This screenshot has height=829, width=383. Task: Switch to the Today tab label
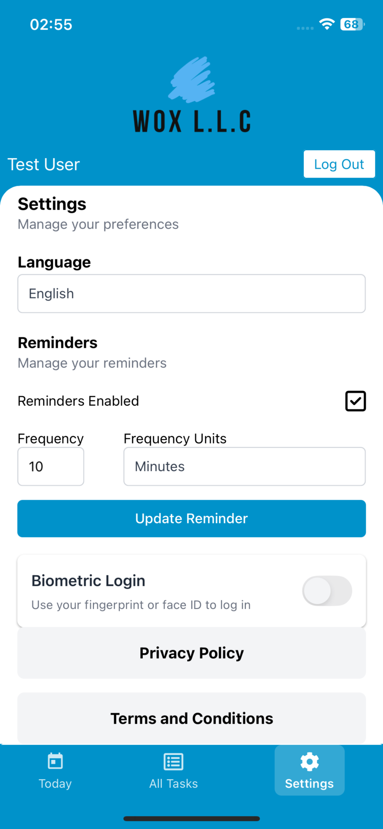[x=56, y=783]
